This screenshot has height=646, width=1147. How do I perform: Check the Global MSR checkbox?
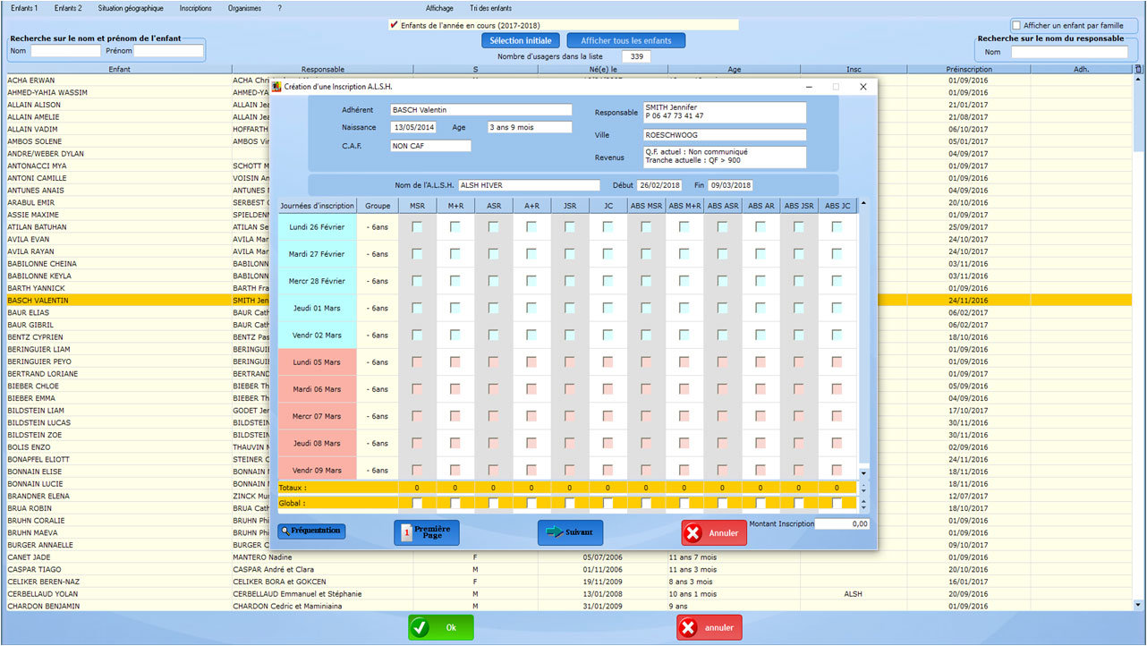click(x=417, y=503)
